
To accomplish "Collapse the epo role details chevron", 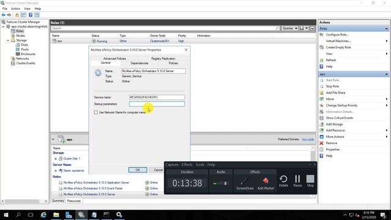I will 53,139.
